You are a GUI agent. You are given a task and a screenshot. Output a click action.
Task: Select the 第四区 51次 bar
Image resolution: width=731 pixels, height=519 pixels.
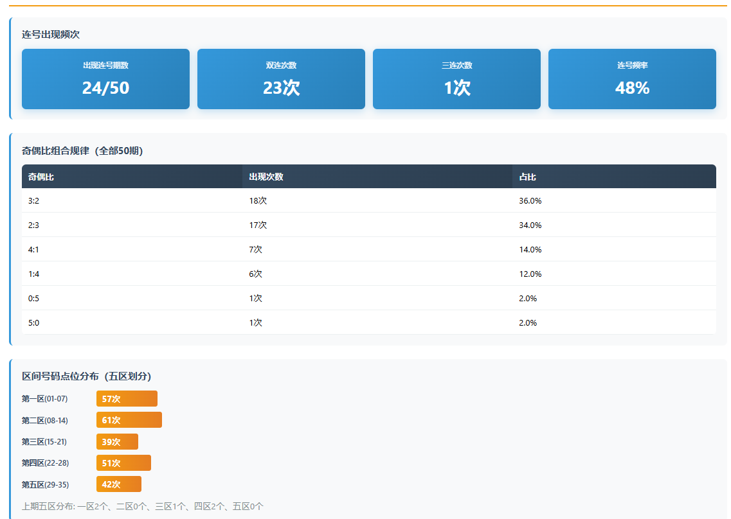click(x=123, y=463)
